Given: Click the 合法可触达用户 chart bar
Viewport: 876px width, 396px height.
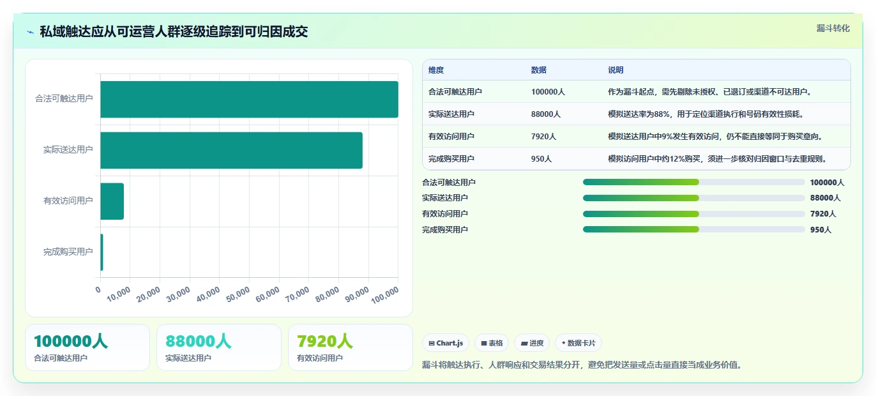Looking at the screenshot, I should click(249, 99).
